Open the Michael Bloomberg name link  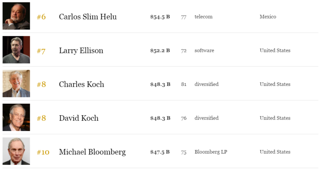coord(92,152)
